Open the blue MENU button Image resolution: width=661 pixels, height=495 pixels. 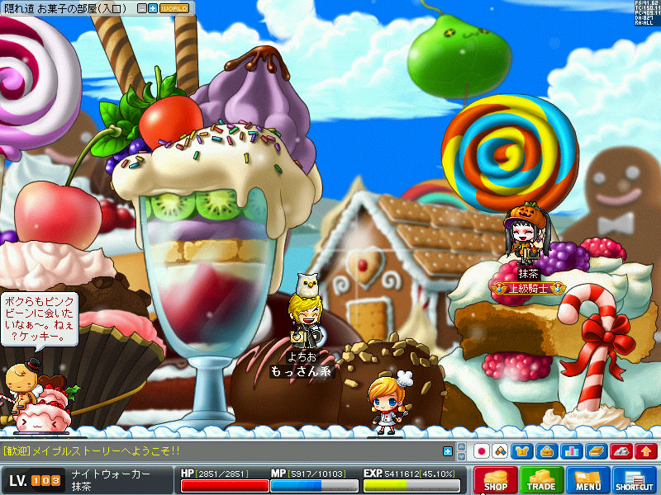coord(587,480)
